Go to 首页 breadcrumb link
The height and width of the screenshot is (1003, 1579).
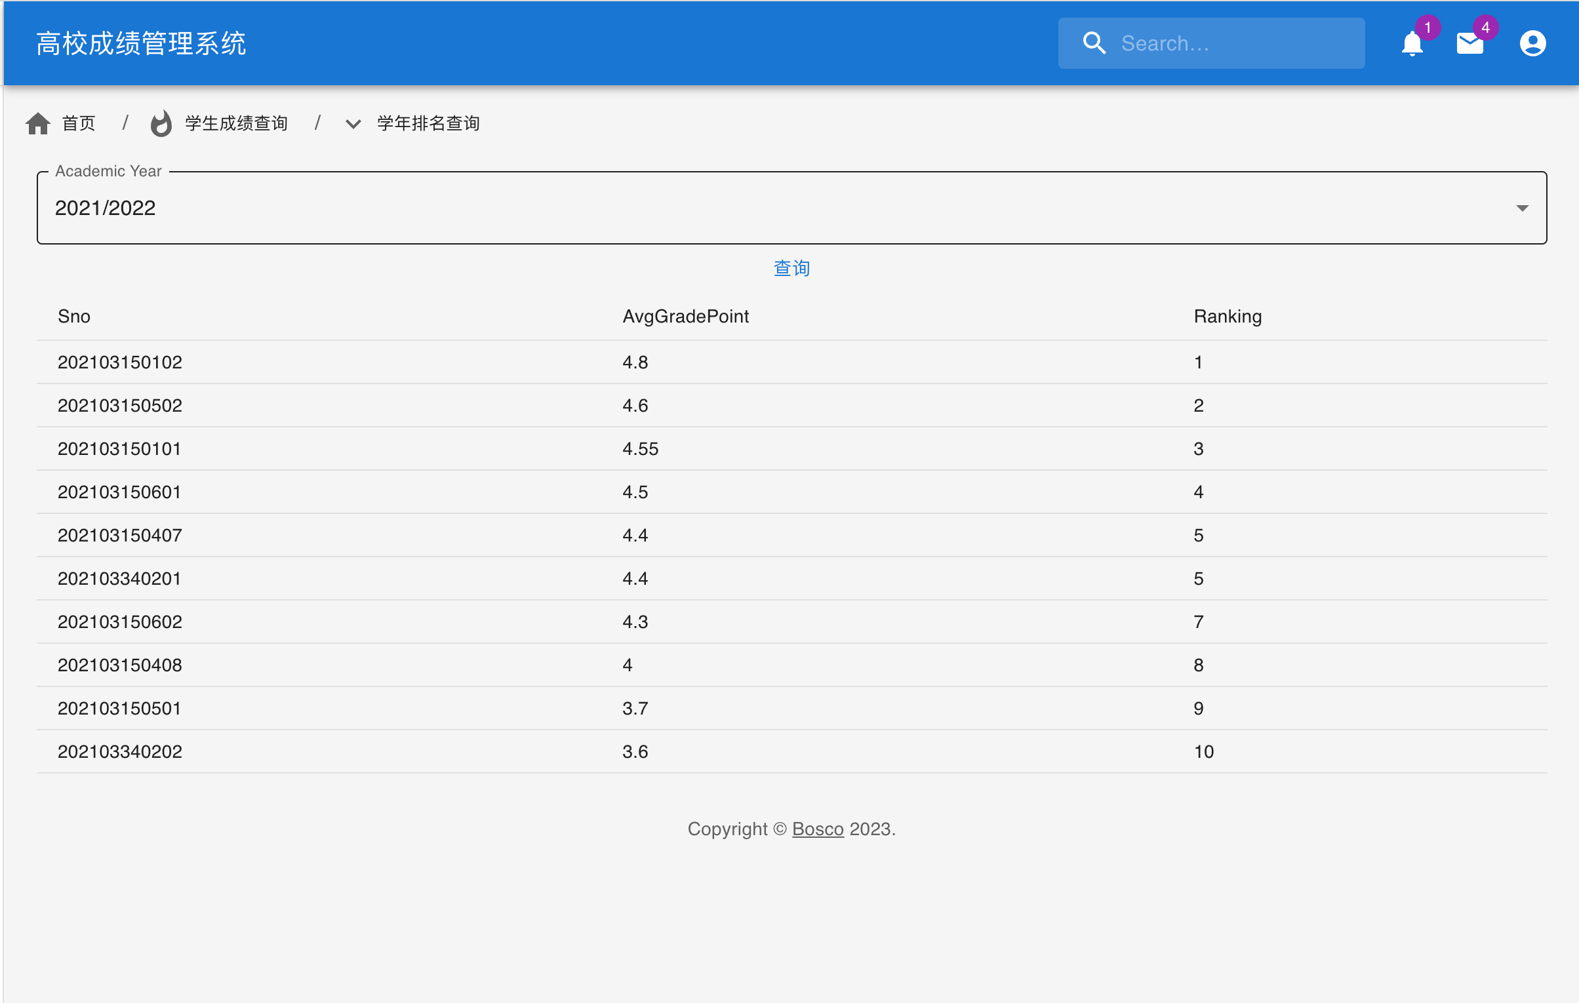pos(79,123)
